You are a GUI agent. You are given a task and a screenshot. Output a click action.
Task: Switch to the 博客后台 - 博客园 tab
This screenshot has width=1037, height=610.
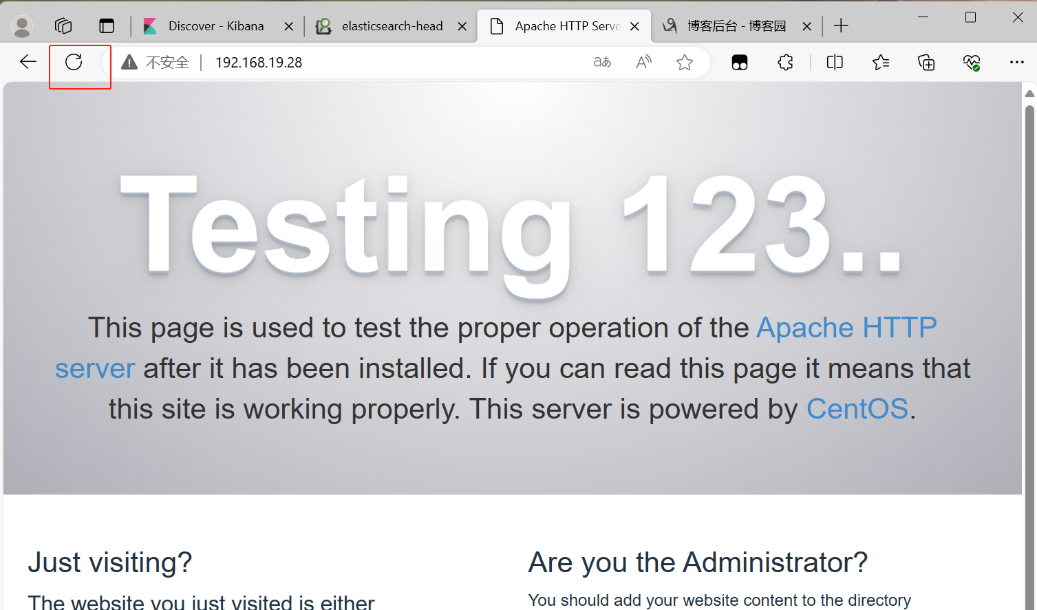coord(736,26)
